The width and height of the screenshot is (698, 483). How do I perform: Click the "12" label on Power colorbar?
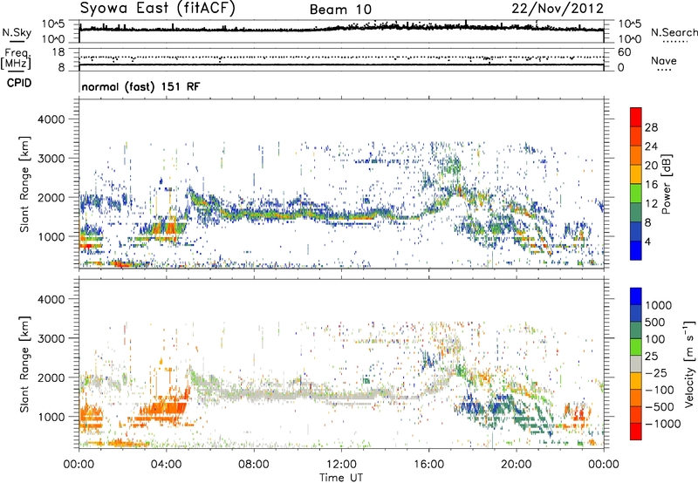[x=651, y=204]
